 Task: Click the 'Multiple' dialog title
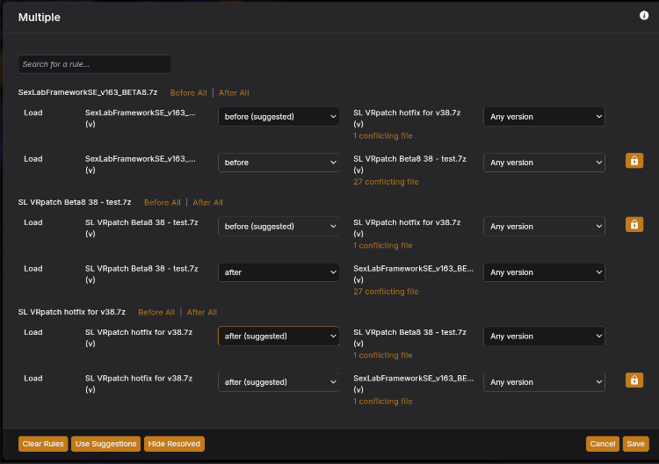39,18
